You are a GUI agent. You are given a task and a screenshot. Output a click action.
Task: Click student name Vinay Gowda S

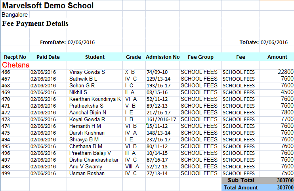87,72
